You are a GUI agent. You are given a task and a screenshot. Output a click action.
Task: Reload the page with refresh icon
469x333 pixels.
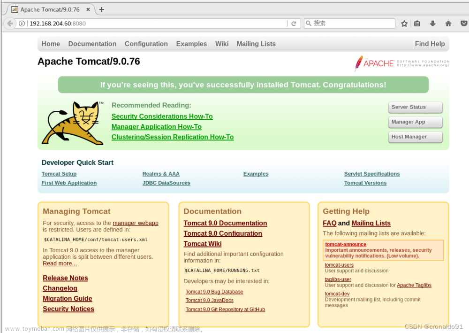point(294,23)
